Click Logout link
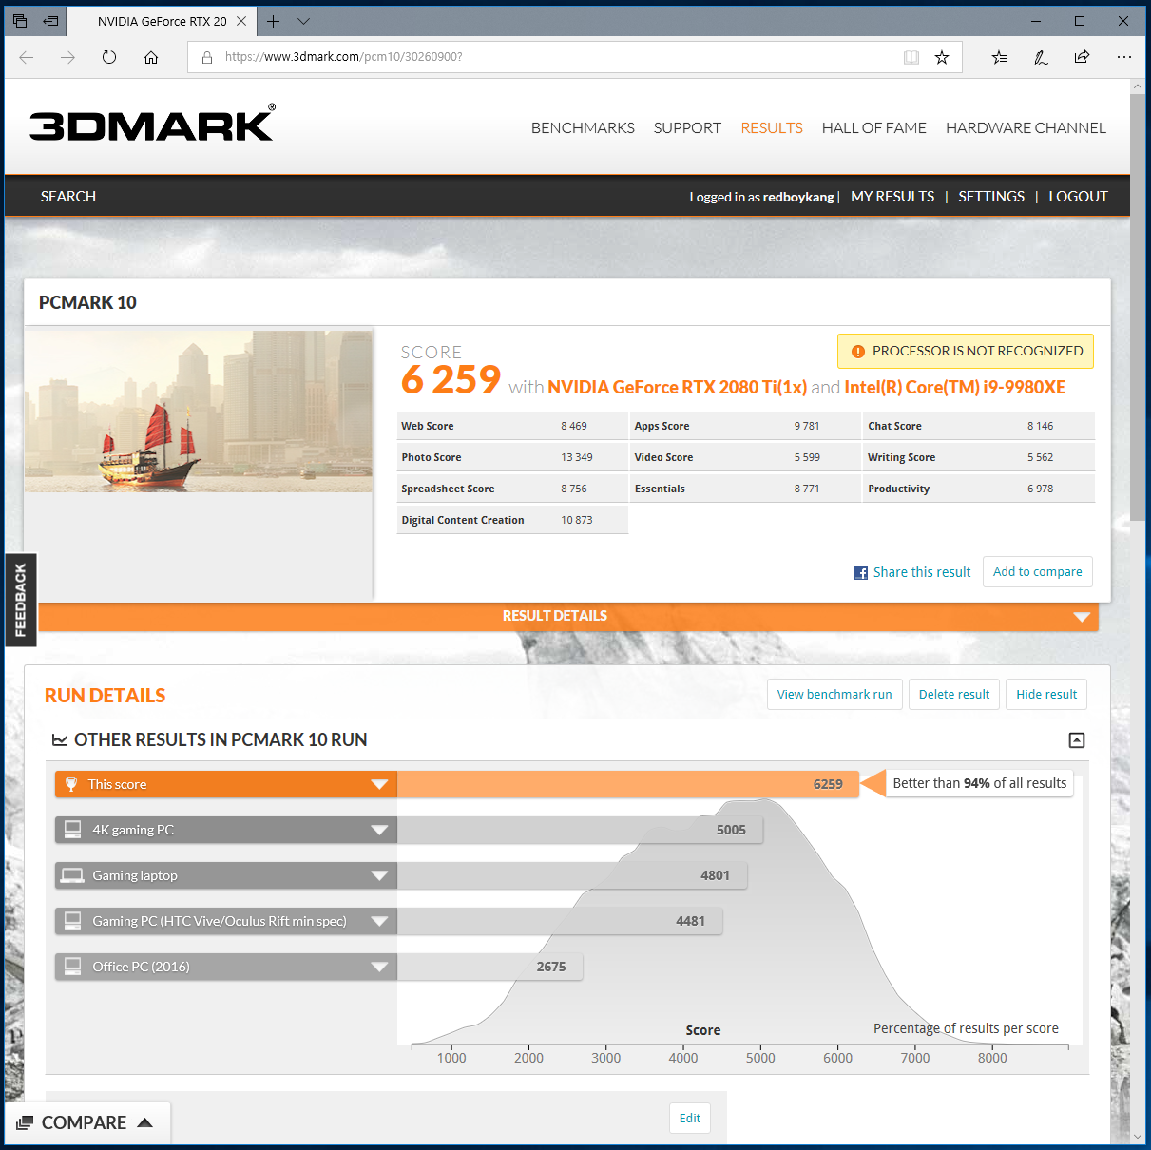 [x=1078, y=197]
